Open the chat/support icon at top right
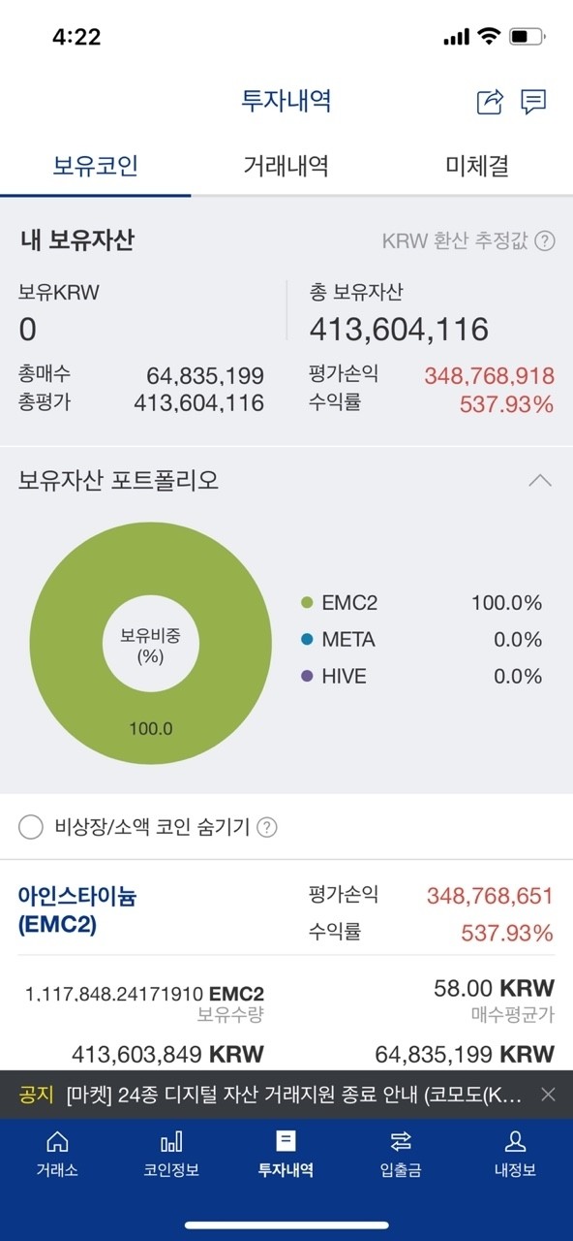The height and width of the screenshot is (1241, 573). click(x=534, y=100)
